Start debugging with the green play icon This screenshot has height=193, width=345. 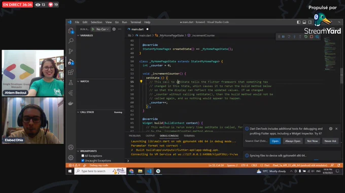coord(93,29)
